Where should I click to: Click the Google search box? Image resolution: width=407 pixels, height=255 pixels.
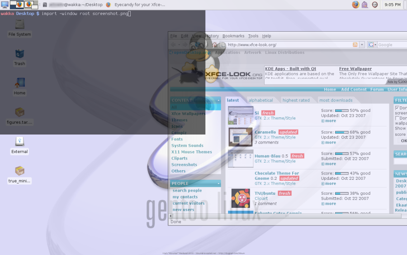coord(392,45)
